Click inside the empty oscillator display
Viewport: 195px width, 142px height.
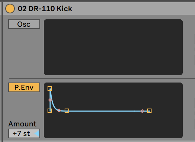point(113,47)
